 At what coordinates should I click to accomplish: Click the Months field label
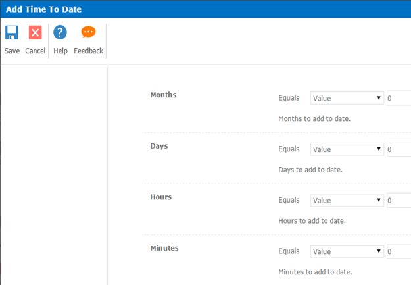163,95
